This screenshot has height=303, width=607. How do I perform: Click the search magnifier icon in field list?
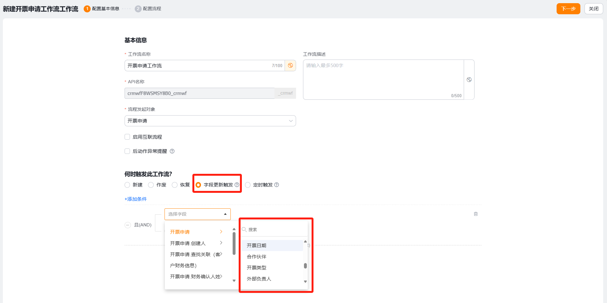click(244, 230)
